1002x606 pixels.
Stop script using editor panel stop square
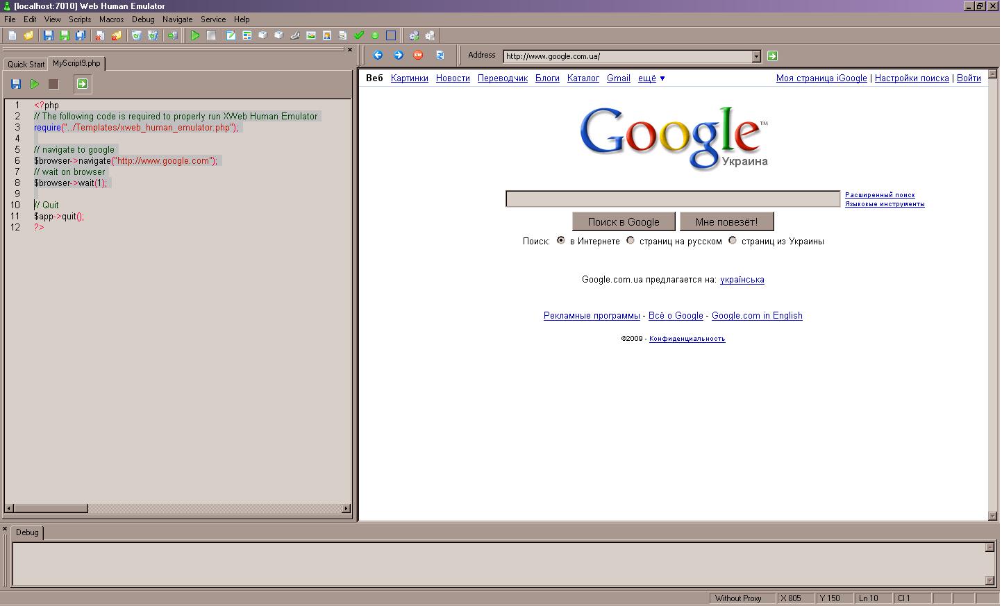[53, 84]
